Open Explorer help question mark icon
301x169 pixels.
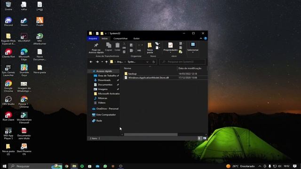[206, 38]
